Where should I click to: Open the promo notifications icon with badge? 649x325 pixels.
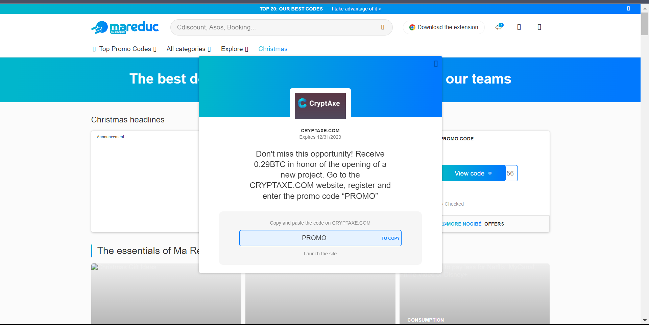pyautogui.click(x=499, y=27)
